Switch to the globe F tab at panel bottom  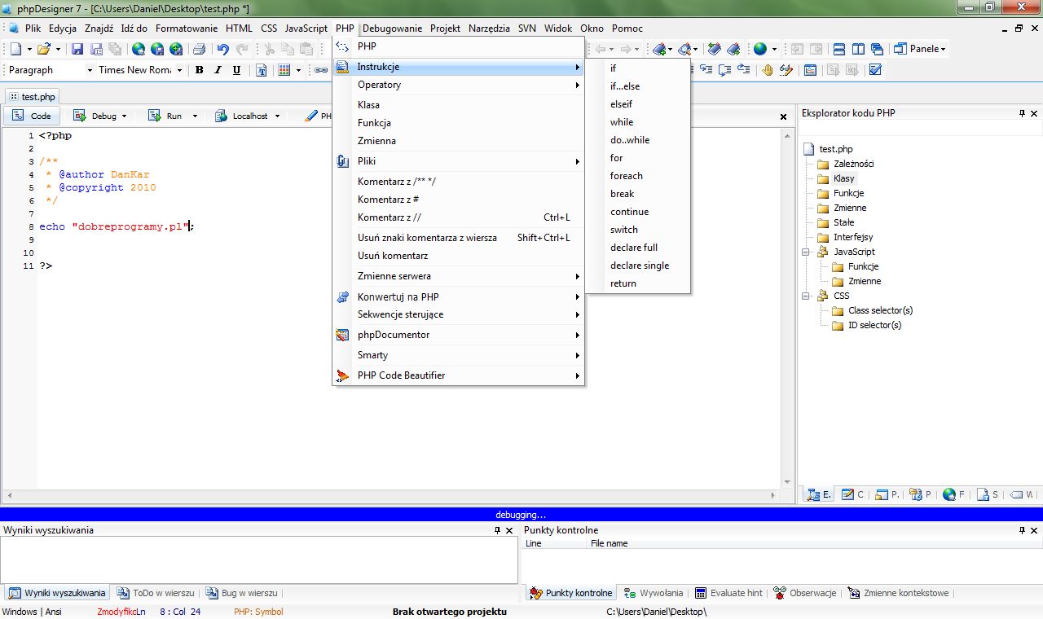953,494
